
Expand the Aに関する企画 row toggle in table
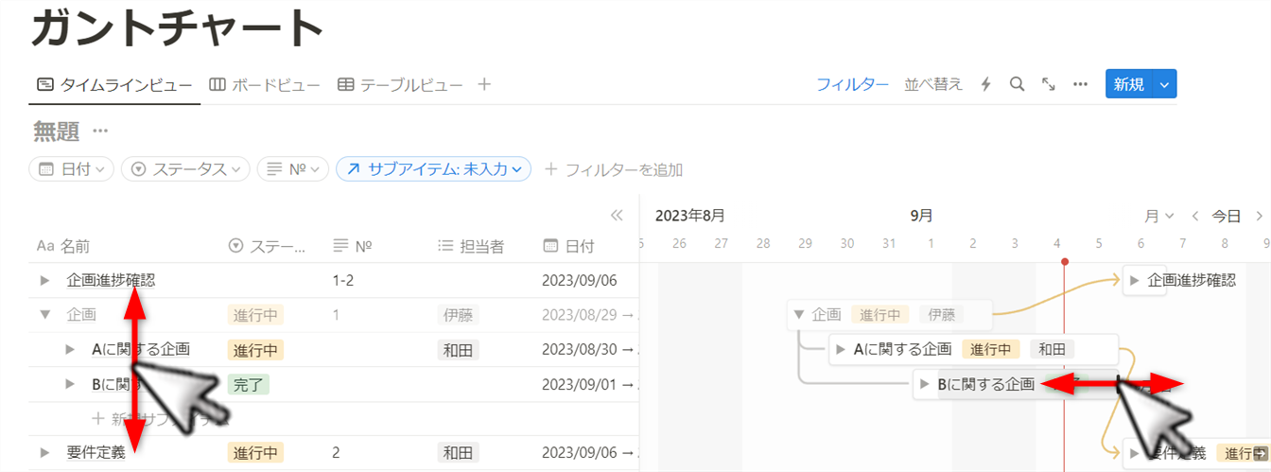[70, 350]
